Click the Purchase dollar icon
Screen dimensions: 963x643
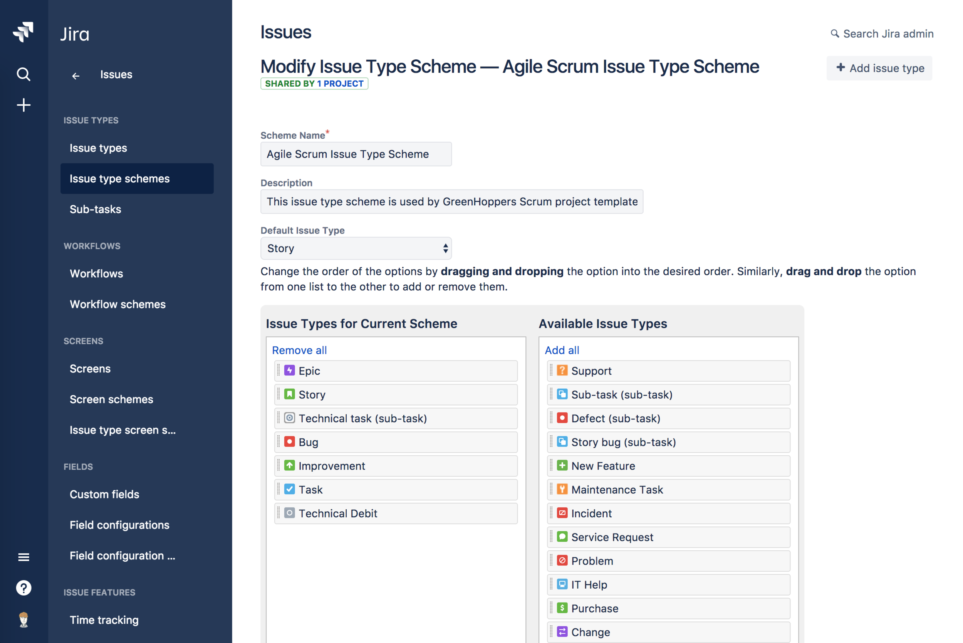click(562, 608)
